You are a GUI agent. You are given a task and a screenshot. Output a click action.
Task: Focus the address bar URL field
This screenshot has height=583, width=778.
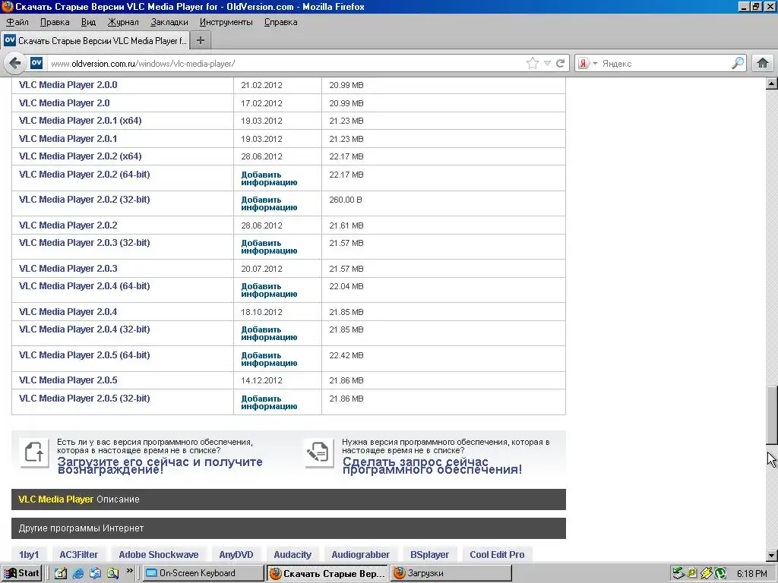point(286,64)
